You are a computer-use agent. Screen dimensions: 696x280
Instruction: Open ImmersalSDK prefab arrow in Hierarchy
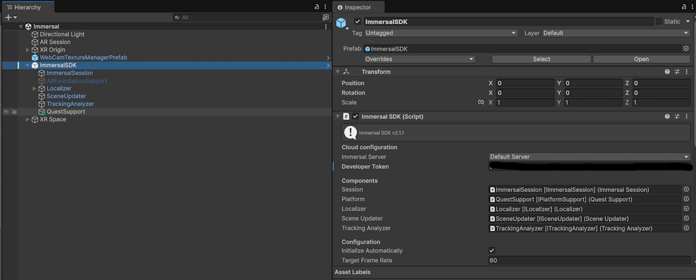pyautogui.click(x=328, y=66)
